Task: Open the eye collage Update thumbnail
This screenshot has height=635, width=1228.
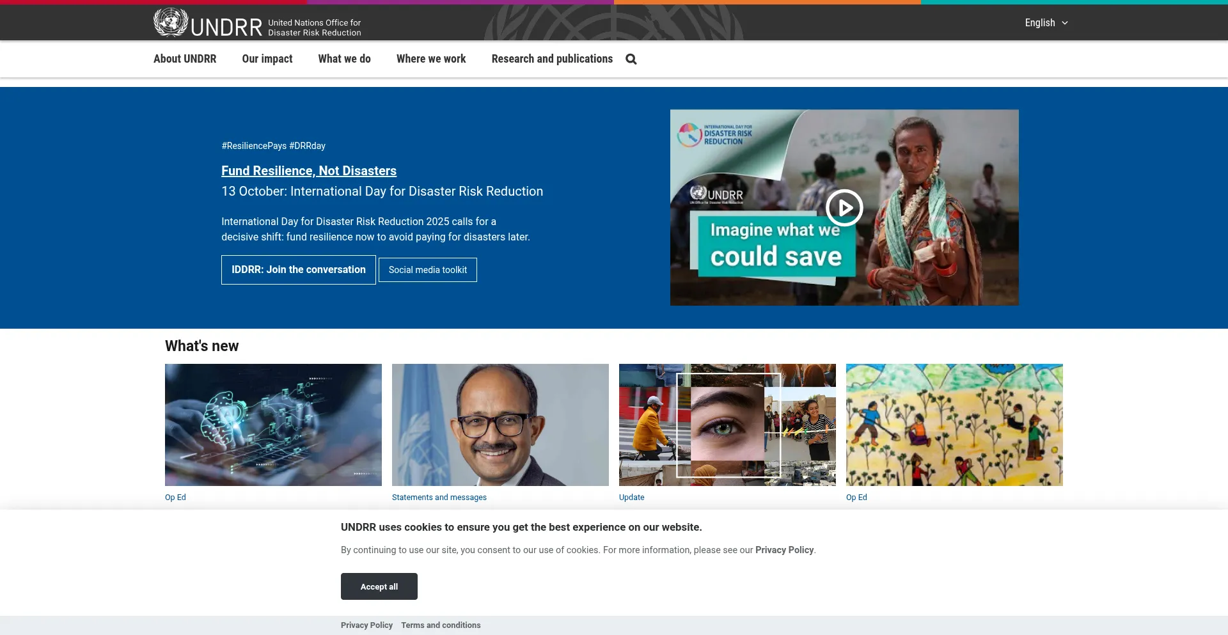Action: pyautogui.click(x=727, y=425)
